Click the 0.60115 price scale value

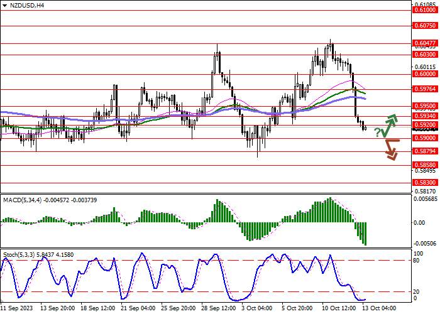point(426,67)
